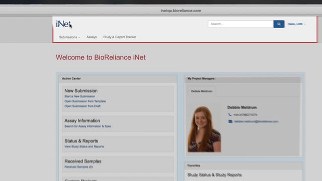
Task: Click the Status & Reports heading
Action: click(x=81, y=141)
